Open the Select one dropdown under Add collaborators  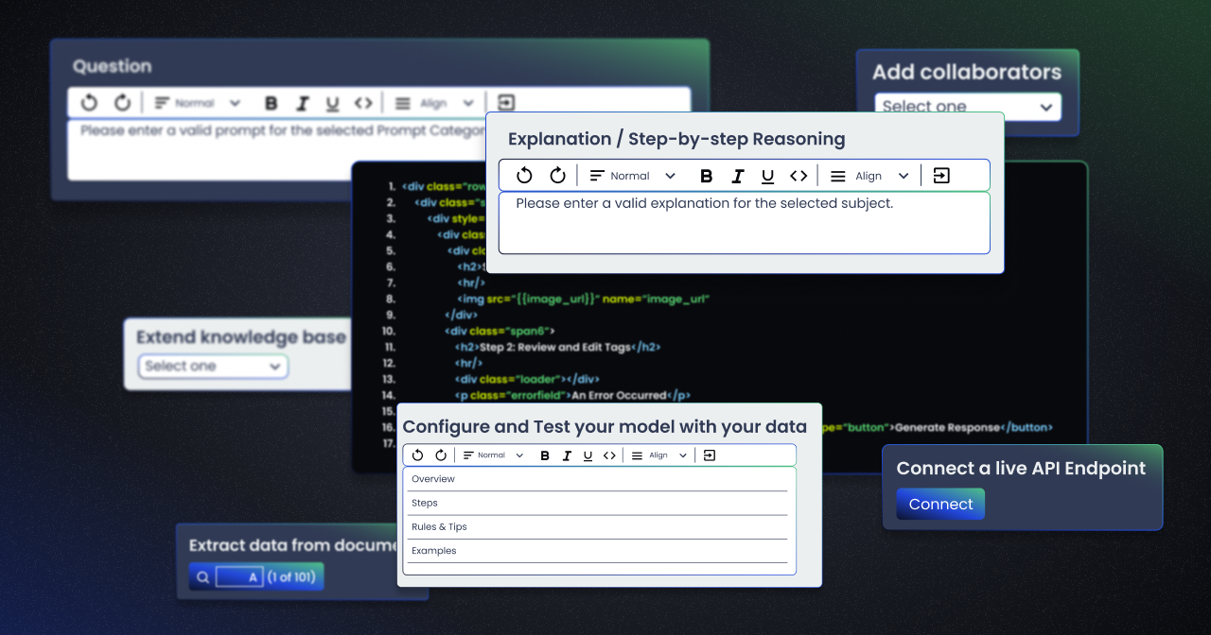pyautogui.click(x=967, y=107)
